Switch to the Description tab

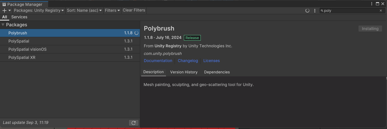click(x=154, y=72)
